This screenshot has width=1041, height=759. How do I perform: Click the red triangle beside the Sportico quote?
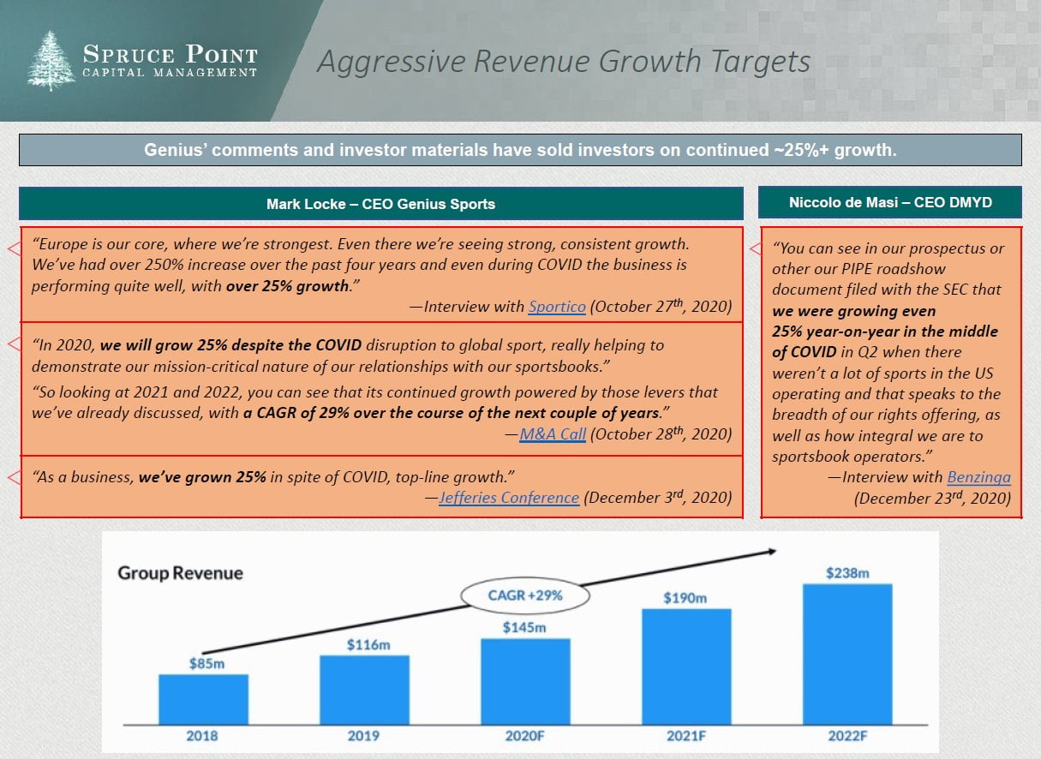14,248
